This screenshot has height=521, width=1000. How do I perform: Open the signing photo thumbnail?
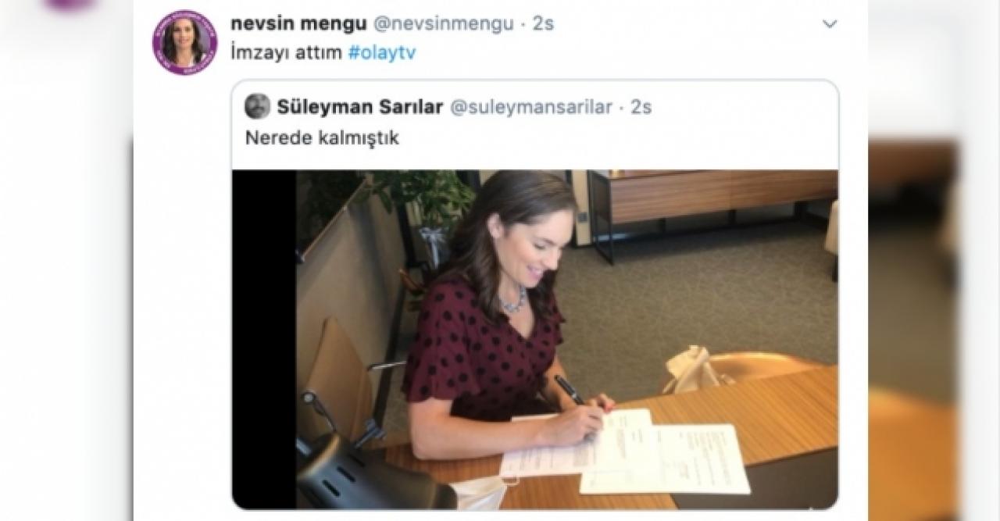[x=534, y=340]
